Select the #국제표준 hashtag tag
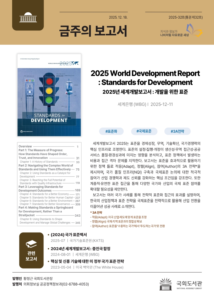Viewport: 214px width, 302px height. 143,131
